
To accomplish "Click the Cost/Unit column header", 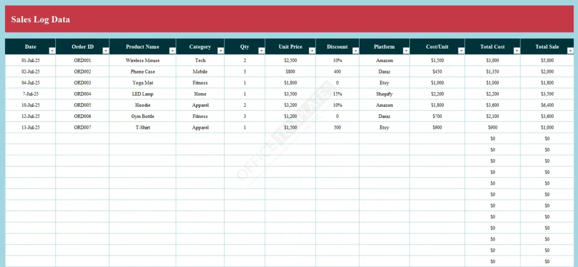I will pos(437,46).
